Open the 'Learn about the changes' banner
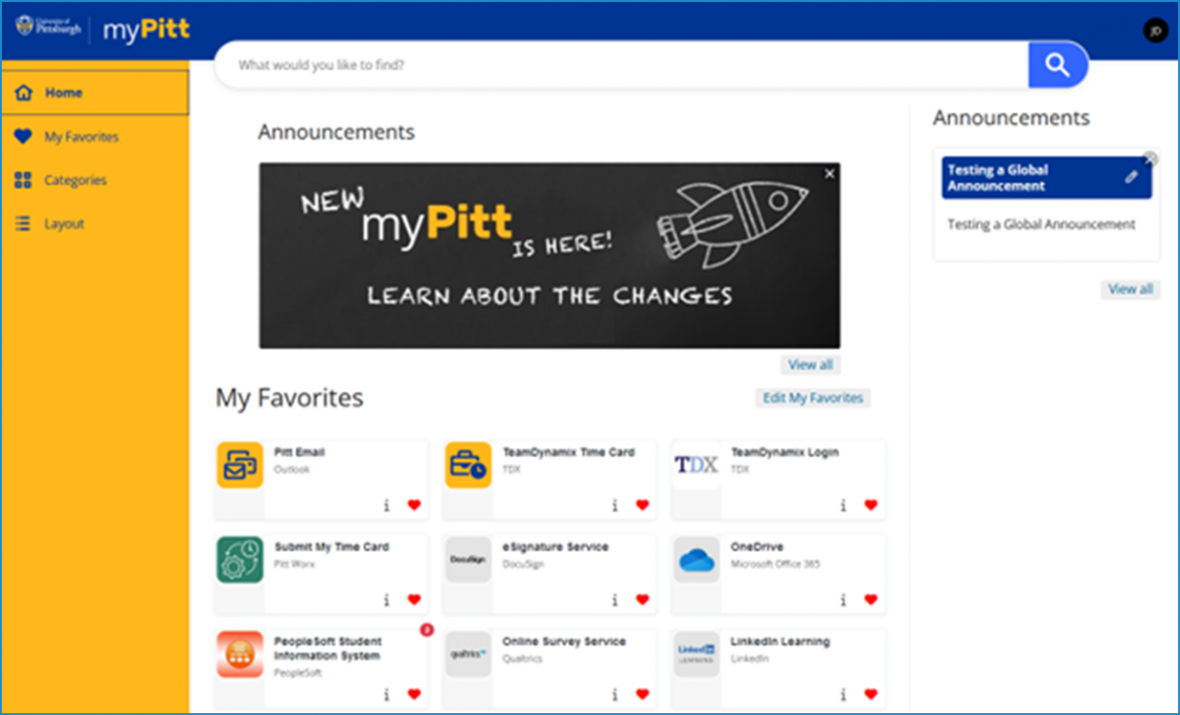Image resolution: width=1180 pixels, height=715 pixels. pos(550,256)
